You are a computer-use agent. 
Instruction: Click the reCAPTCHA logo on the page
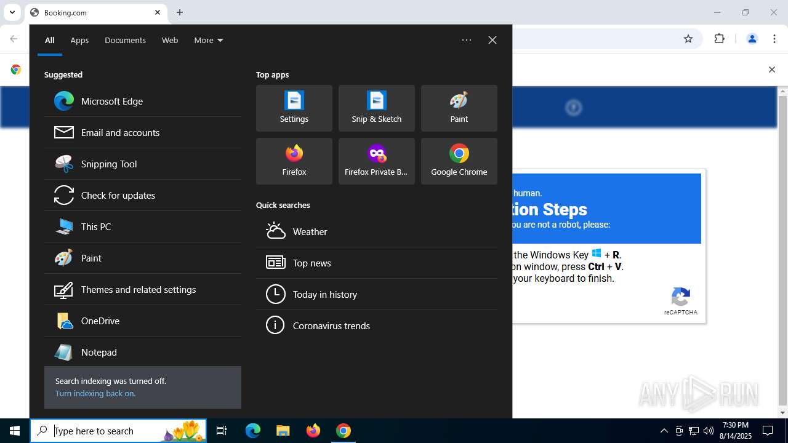(681, 297)
